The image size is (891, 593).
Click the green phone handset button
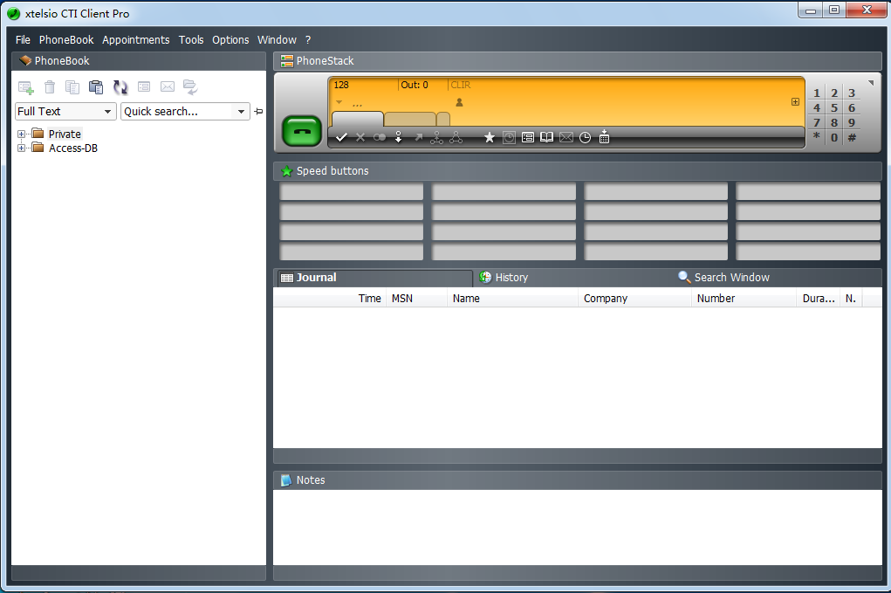pyautogui.click(x=302, y=131)
